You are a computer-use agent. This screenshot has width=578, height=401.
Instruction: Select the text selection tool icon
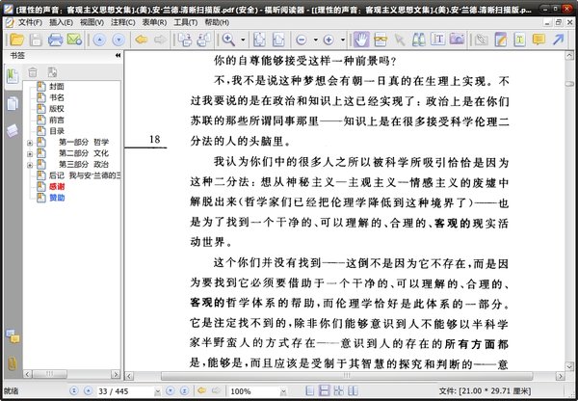[x=381, y=40]
